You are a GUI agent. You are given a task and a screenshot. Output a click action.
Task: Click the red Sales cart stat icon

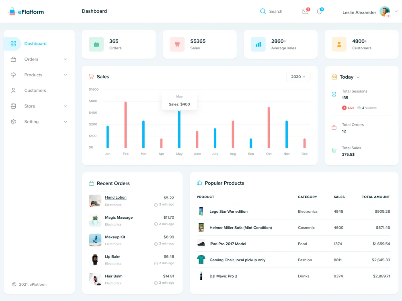coord(177,44)
